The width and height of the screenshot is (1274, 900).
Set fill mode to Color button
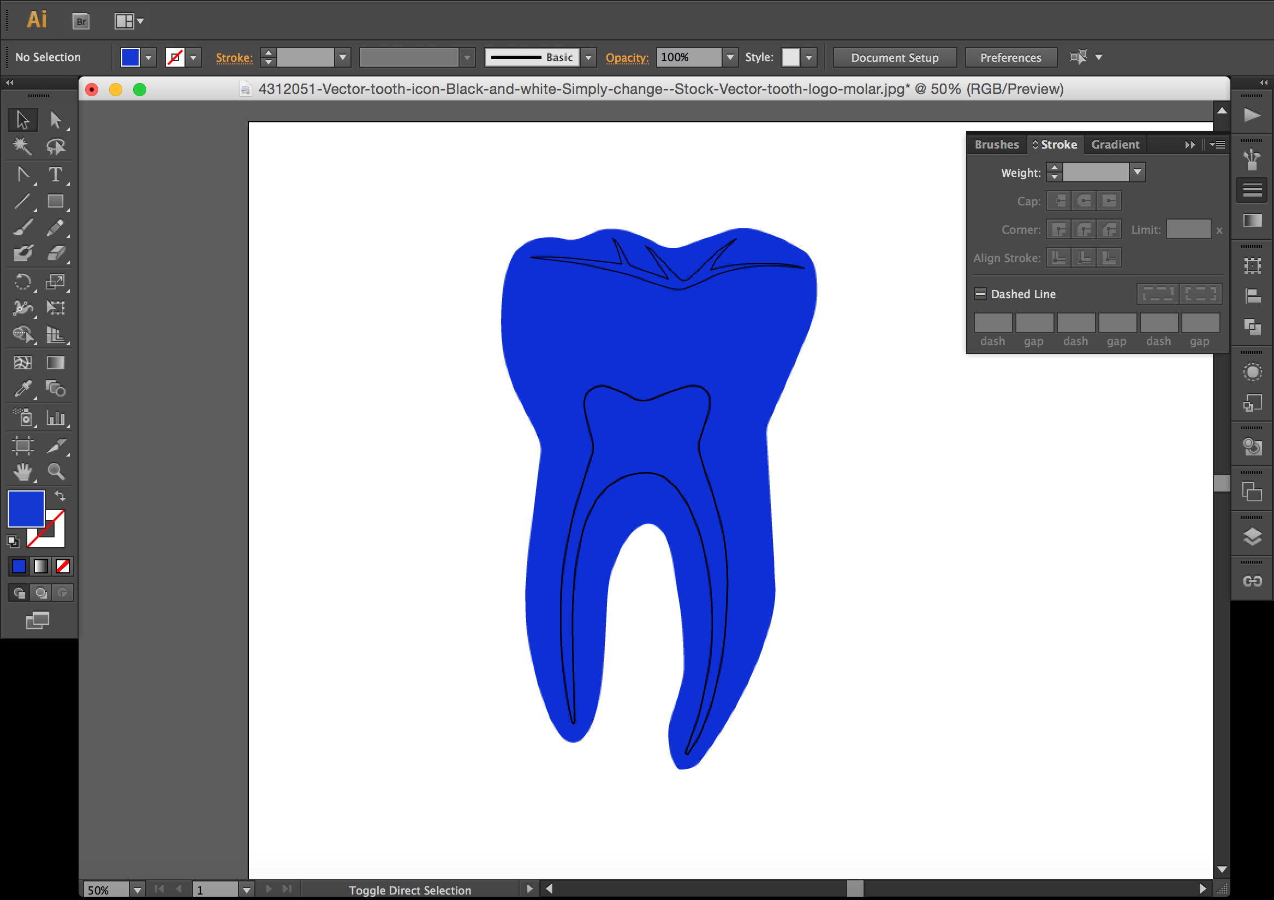pos(19,566)
